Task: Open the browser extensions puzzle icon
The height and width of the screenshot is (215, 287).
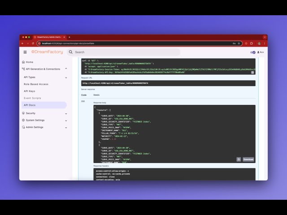Action: pos(252,43)
